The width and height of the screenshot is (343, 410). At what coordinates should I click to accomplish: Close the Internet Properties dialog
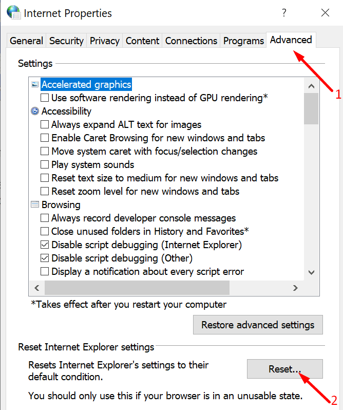pos(325,13)
